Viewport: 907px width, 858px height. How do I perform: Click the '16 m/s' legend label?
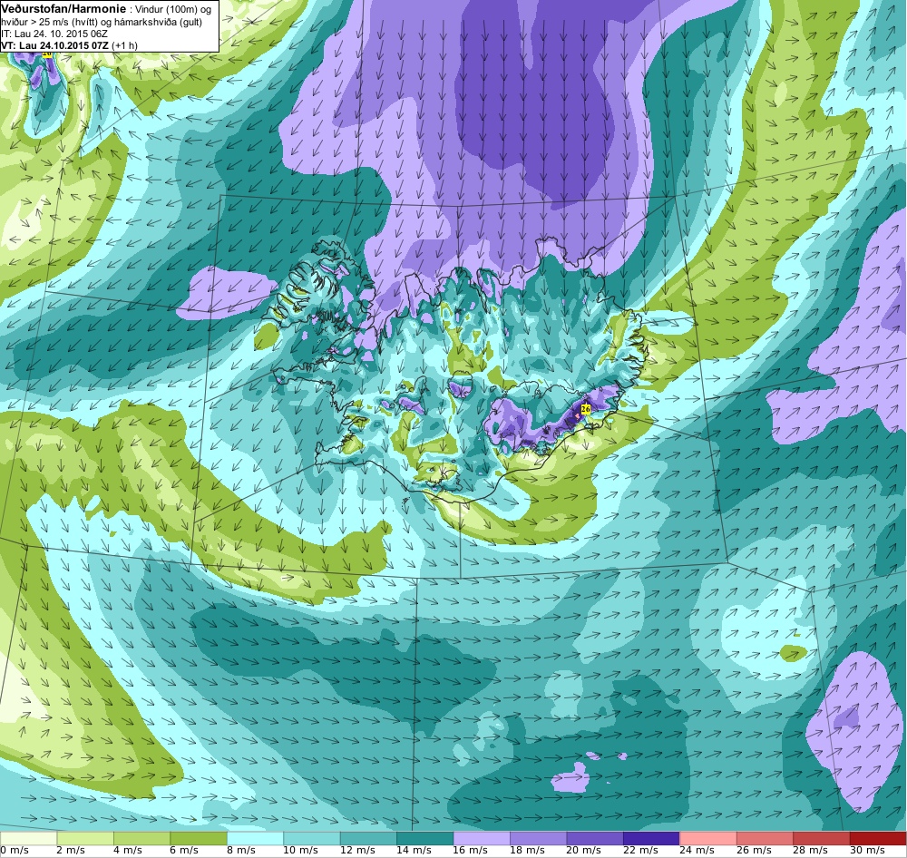[471, 851]
